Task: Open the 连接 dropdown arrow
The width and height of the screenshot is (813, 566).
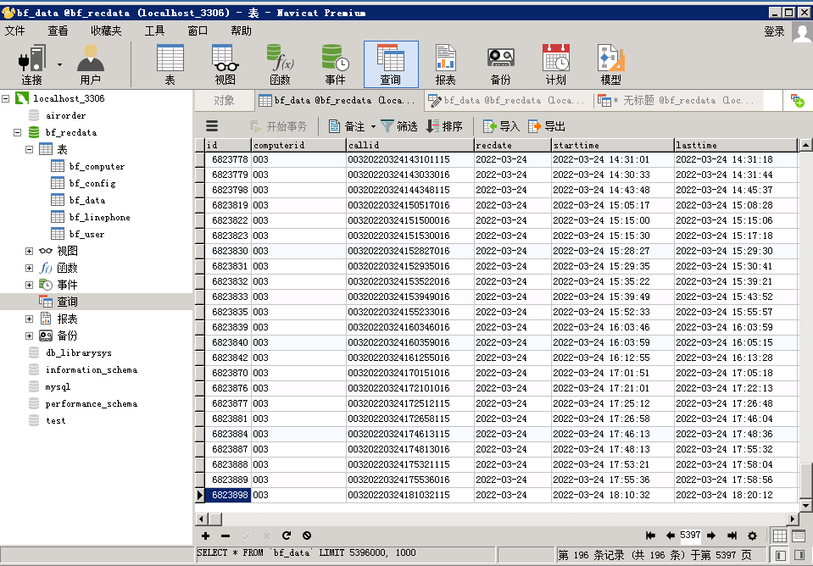Action: pyautogui.click(x=59, y=64)
